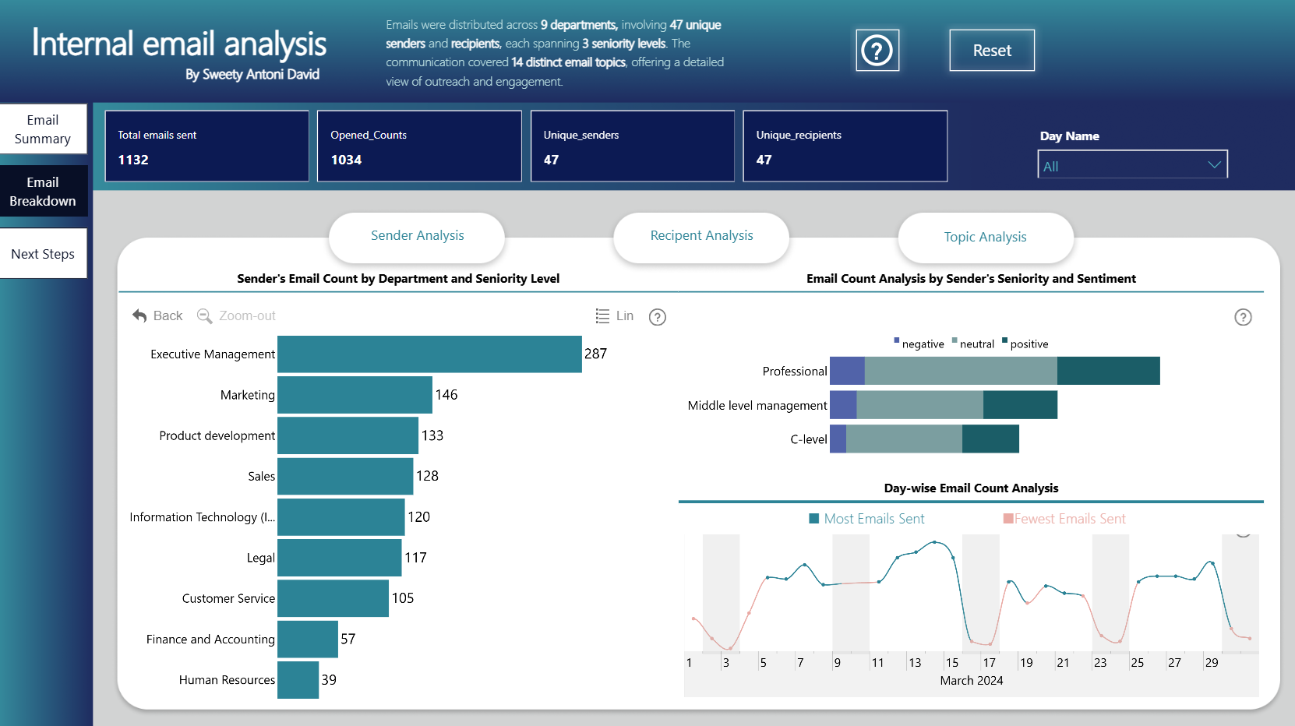Select the Marketing bar
Image resolution: width=1295 pixels, height=726 pixels.
click(355, 395)
